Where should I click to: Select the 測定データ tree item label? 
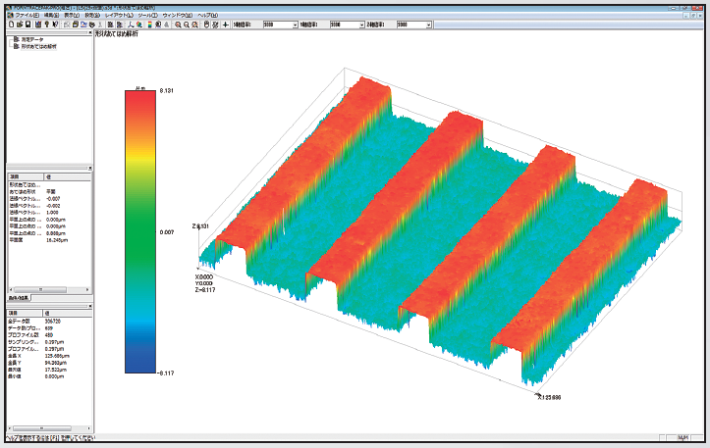[32, 39]
